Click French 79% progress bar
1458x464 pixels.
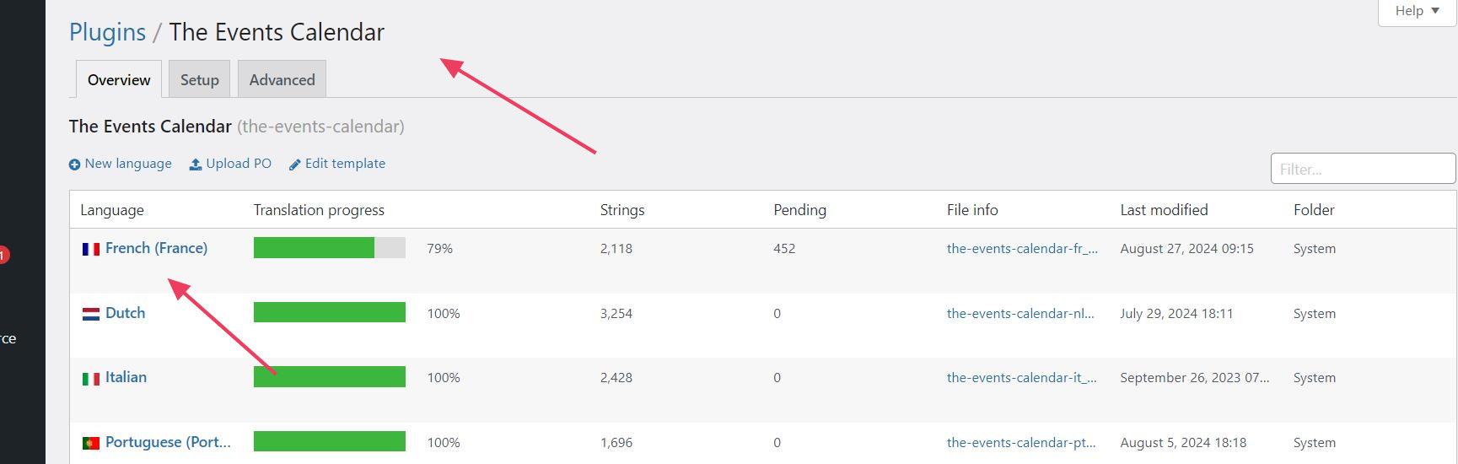330,248
